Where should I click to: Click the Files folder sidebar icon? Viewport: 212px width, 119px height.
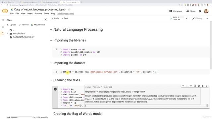pos(3,33)
